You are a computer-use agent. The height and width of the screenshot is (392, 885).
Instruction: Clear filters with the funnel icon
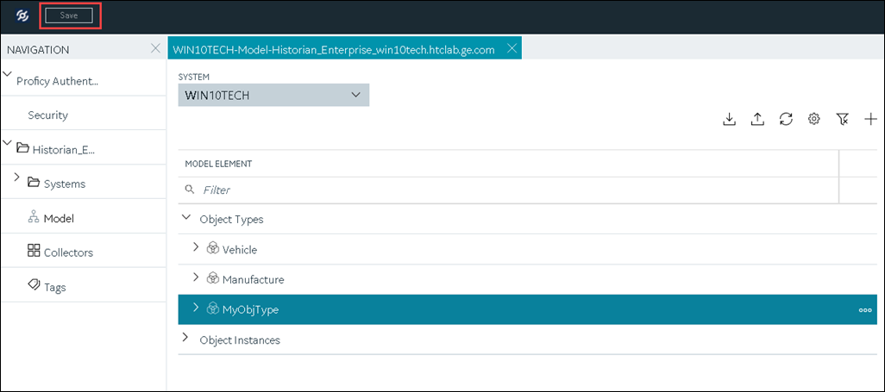[843, 119]
